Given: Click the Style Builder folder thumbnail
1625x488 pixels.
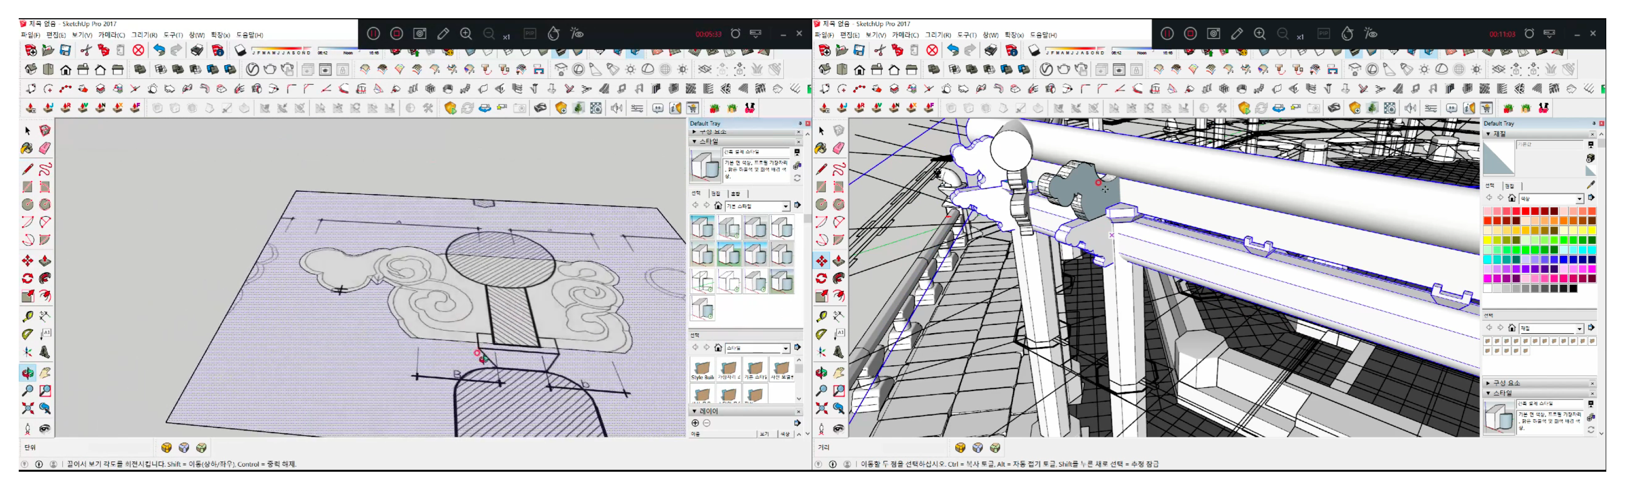Looking at the screenshot, I should pyautogui.click(x=702, y=369).
